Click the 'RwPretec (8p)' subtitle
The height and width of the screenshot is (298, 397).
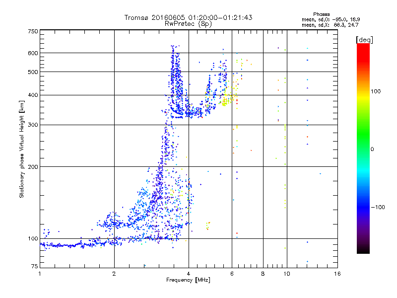click(x=188, y=24)
